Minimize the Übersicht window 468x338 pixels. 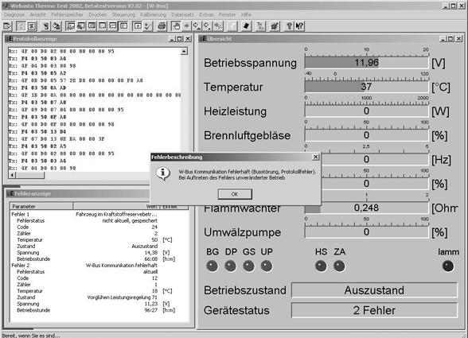coord(443,39)
